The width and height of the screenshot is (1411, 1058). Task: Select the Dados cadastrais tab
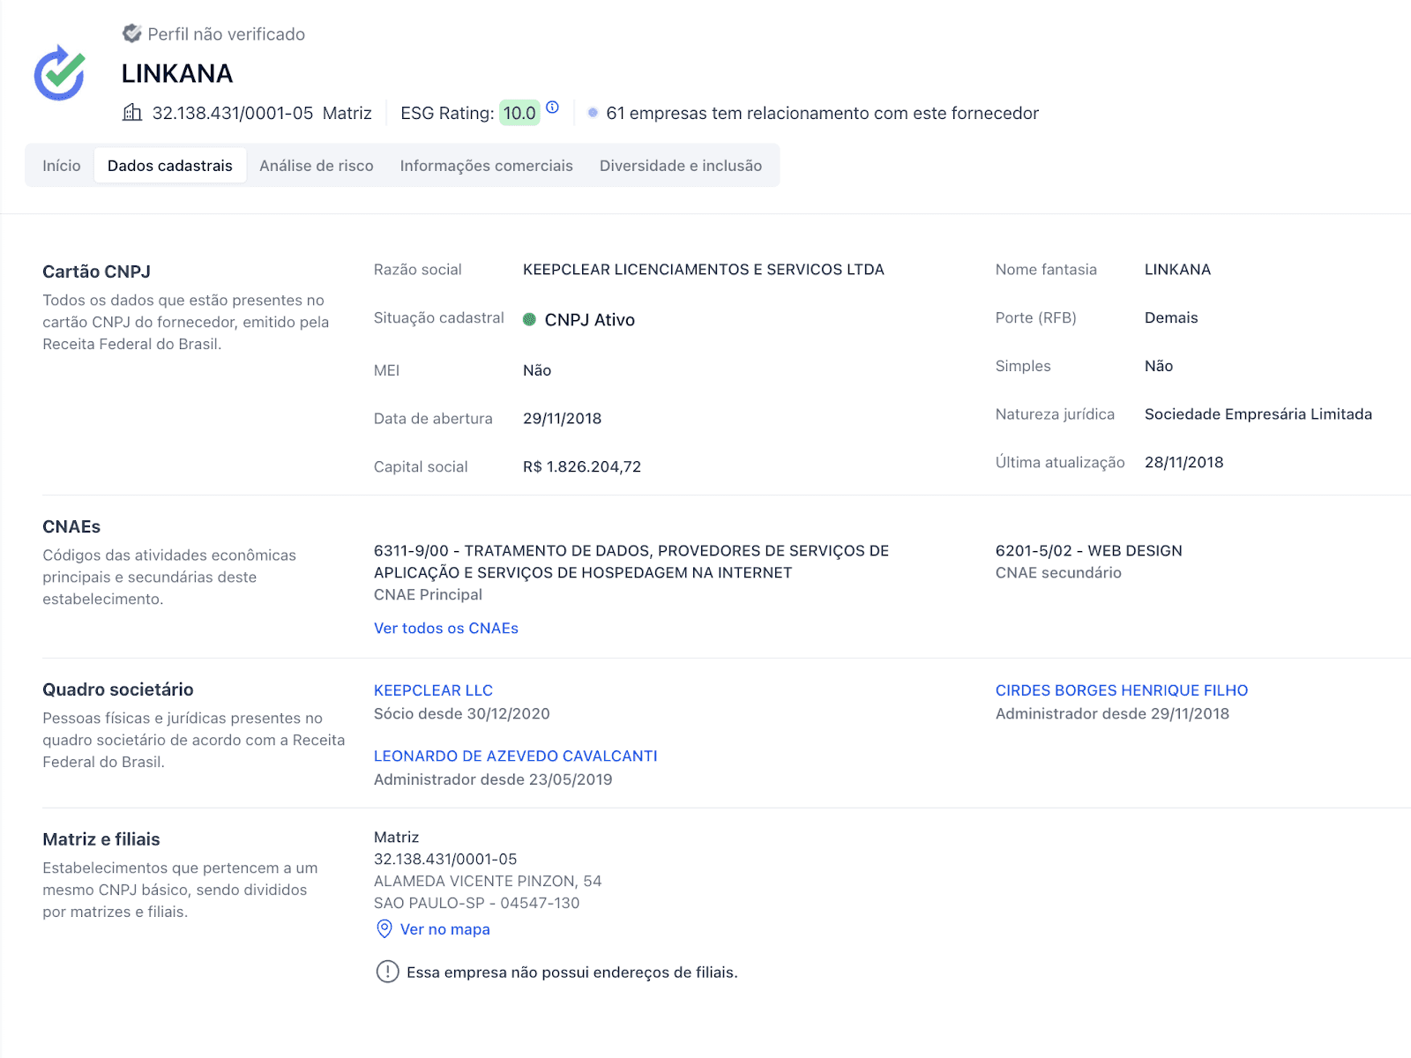(x=170, y=166)
